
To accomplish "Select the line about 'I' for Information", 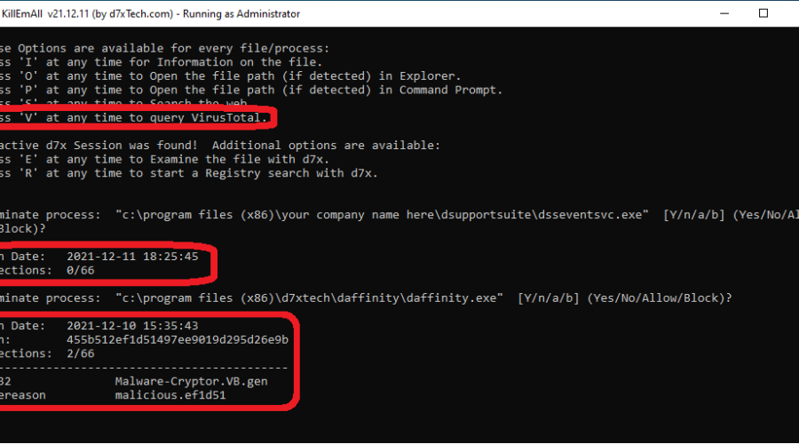I will click(161, 62).
